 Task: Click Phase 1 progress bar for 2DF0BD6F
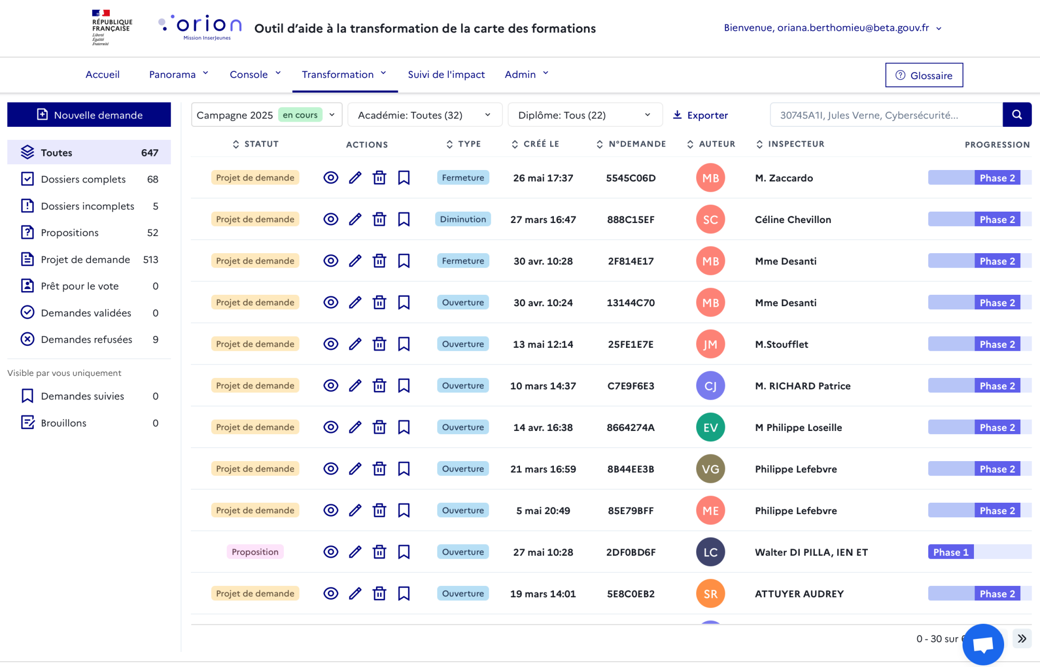pyautogui.click(x=980, y=552)
